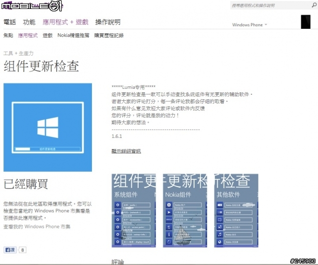Click the *****Lumia专用***** description line
This screenshot has width=318, height=265.
pos(134,87)
